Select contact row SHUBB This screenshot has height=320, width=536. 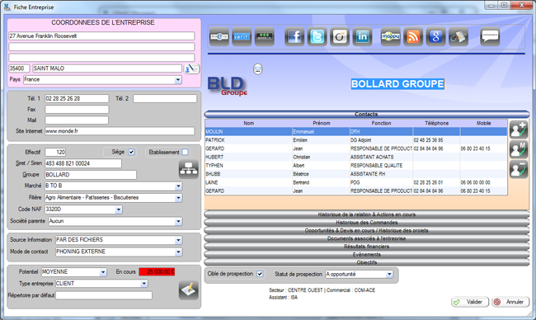click(x=356, y=174)
